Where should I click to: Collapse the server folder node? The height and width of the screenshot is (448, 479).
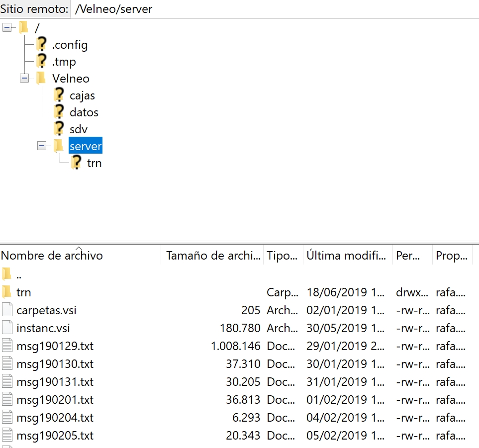(41, 146)
